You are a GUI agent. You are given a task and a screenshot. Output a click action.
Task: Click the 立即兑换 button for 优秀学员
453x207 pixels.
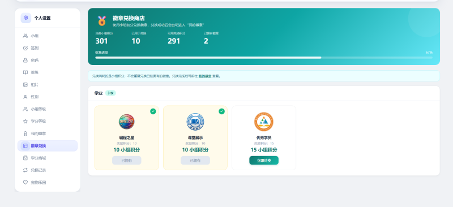tap(264, 161)
